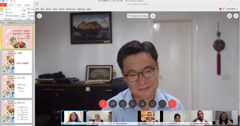
Task: Toggle the meeting recording button
Action: coord(133,104)
